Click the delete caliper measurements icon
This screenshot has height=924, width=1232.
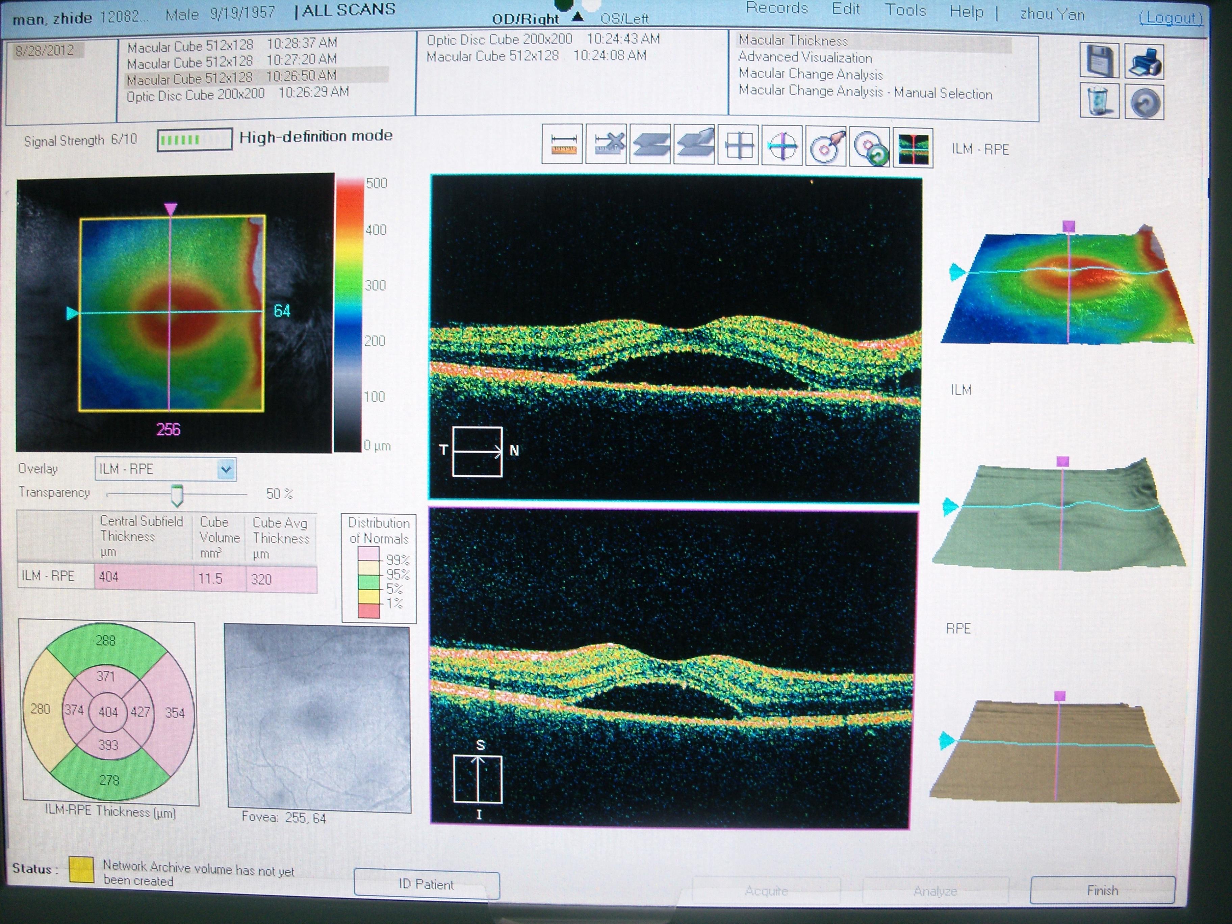607,145
